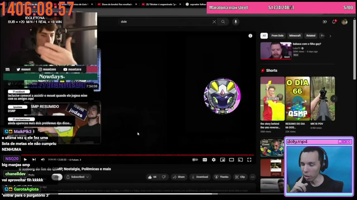Click the 'Will these' video thumbnail in sidebar
The image size is (357, 200).
tap(272, 148)
